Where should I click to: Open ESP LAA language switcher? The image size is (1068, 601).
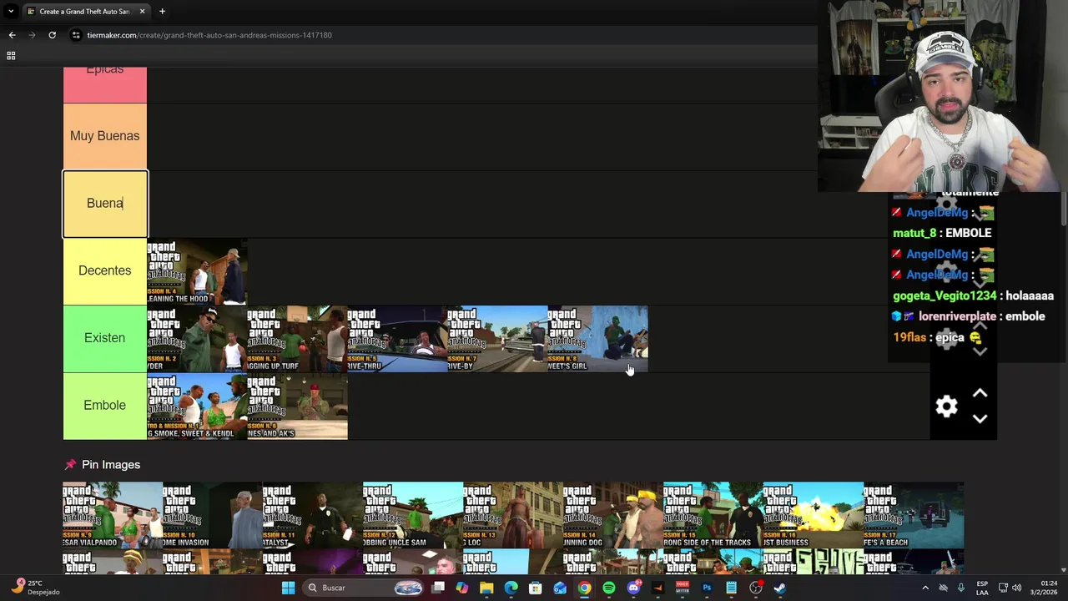[983, 588]
